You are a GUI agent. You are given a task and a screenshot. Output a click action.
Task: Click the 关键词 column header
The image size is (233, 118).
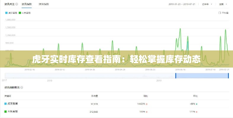[8, 96]
